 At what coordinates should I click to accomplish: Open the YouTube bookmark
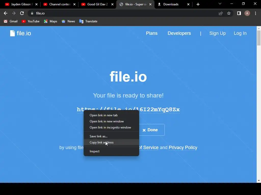pos(31,21)
